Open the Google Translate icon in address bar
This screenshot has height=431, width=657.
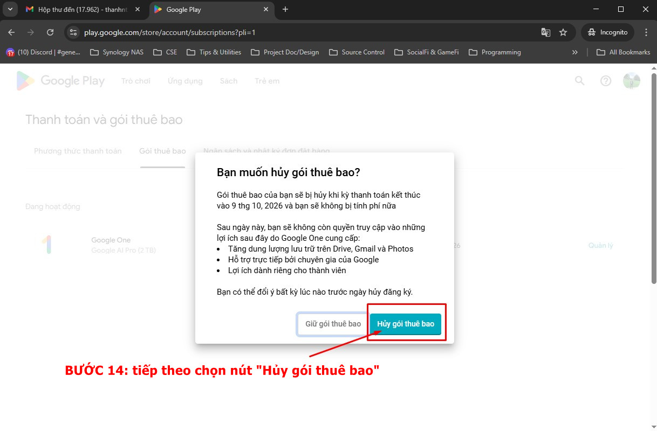coord(546,32)
